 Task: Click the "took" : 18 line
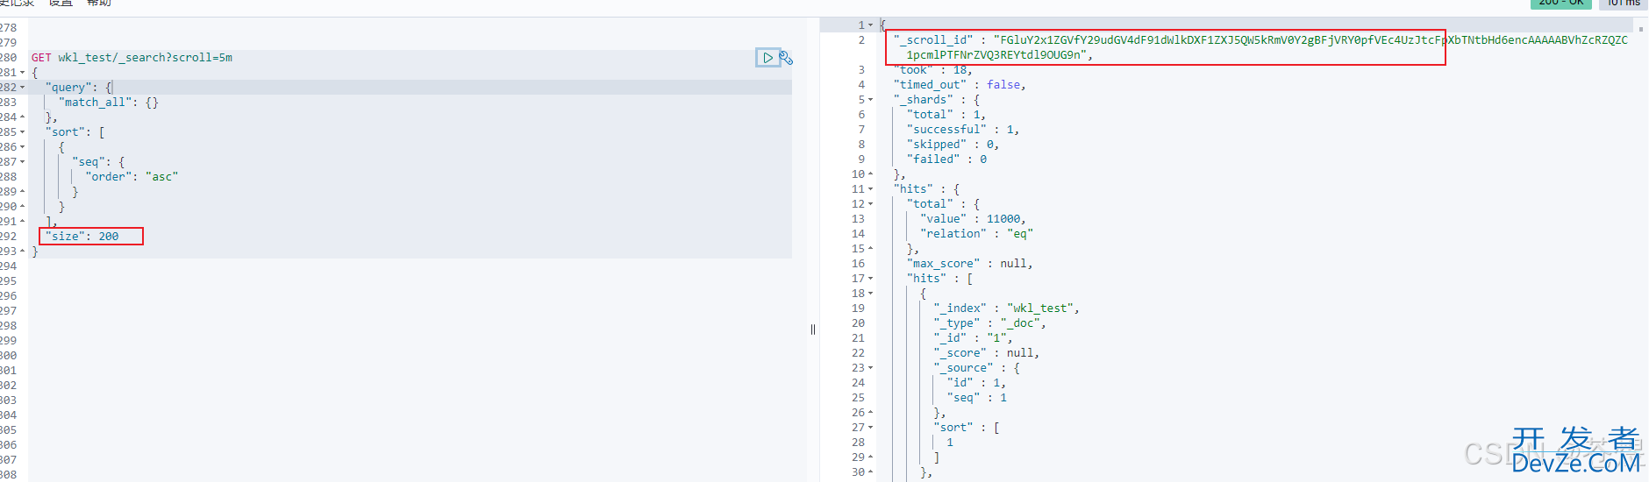coord(933,70)
